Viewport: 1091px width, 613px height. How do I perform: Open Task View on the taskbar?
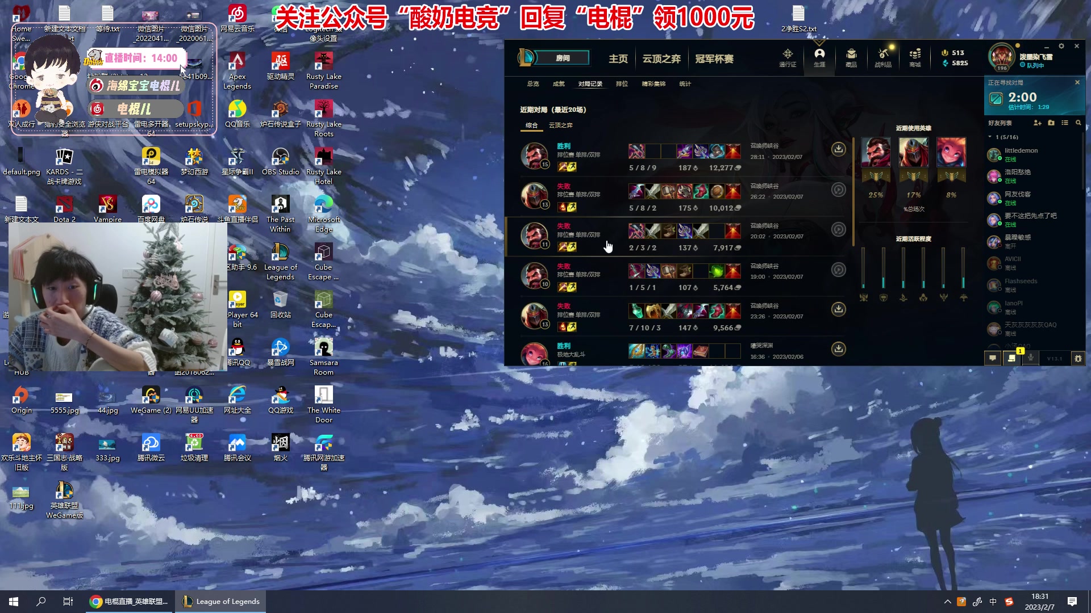(68, 601)
